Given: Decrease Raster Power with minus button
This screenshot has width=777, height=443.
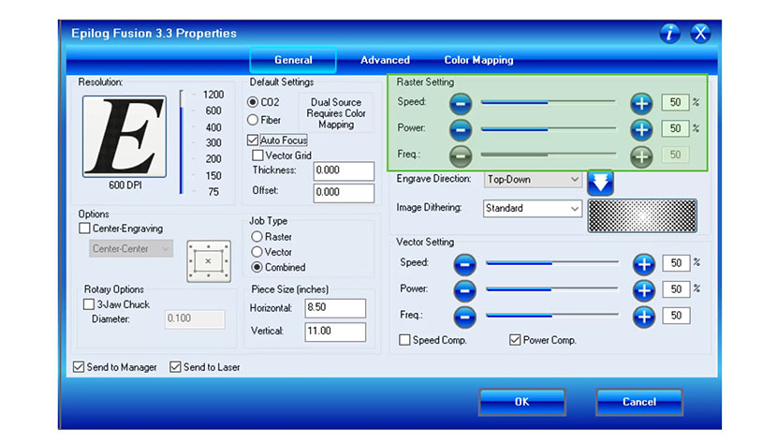Looking at the screenshot, I should 462,129.
